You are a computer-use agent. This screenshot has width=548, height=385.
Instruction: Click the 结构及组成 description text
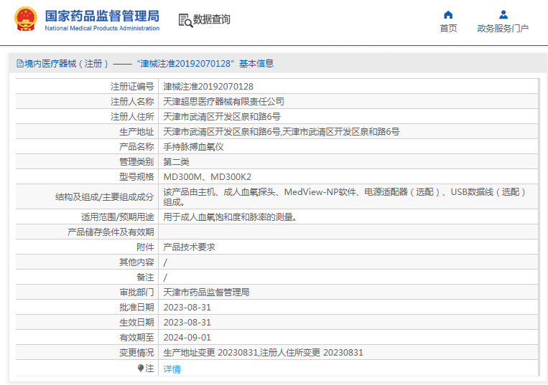pyautogui.click(x=345, y=196)
